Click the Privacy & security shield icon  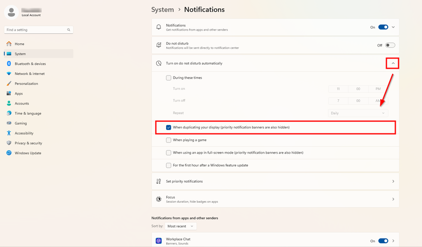(9, 142)
